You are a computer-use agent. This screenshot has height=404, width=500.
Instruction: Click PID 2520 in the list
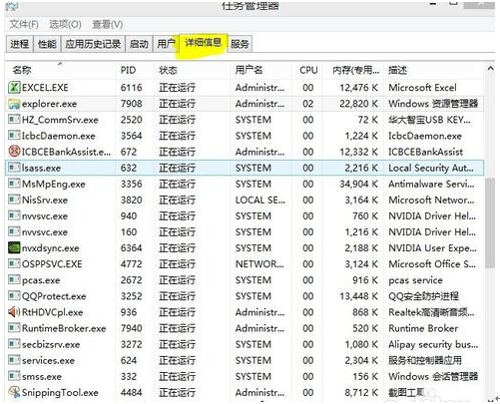click(x=132, y=120)
